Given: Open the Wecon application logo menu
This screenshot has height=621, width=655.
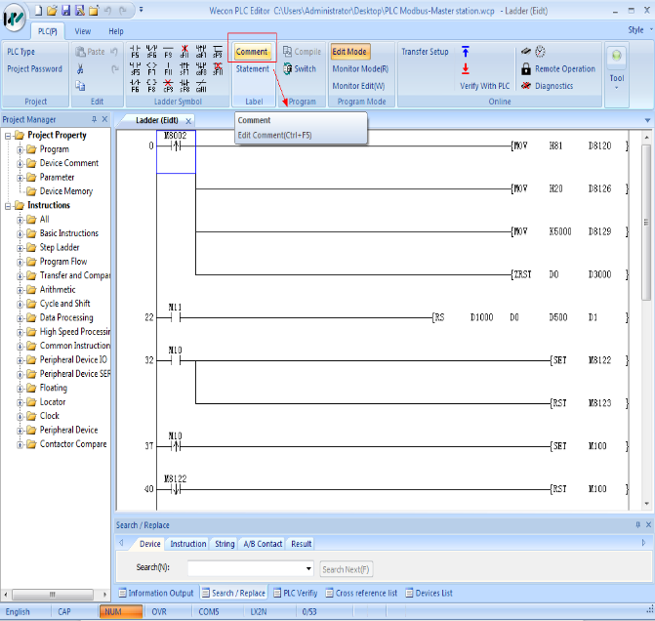Looking at the screenshot, I should pyautogui.click(x=14, y=18).
